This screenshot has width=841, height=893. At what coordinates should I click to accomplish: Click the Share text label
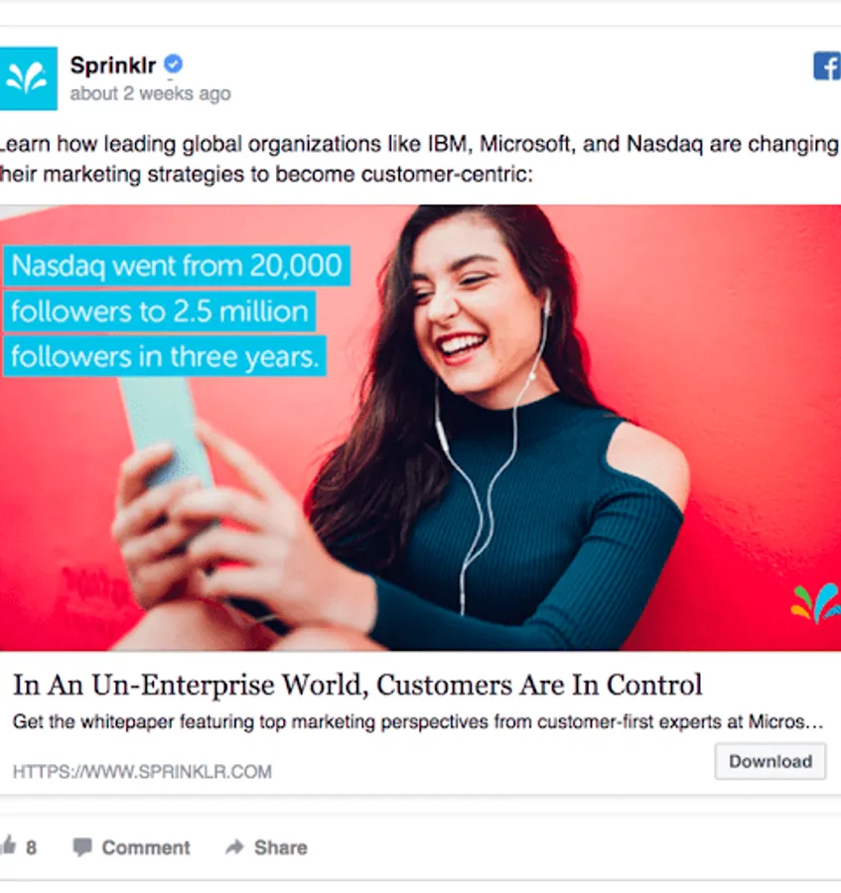coord(280,847)
